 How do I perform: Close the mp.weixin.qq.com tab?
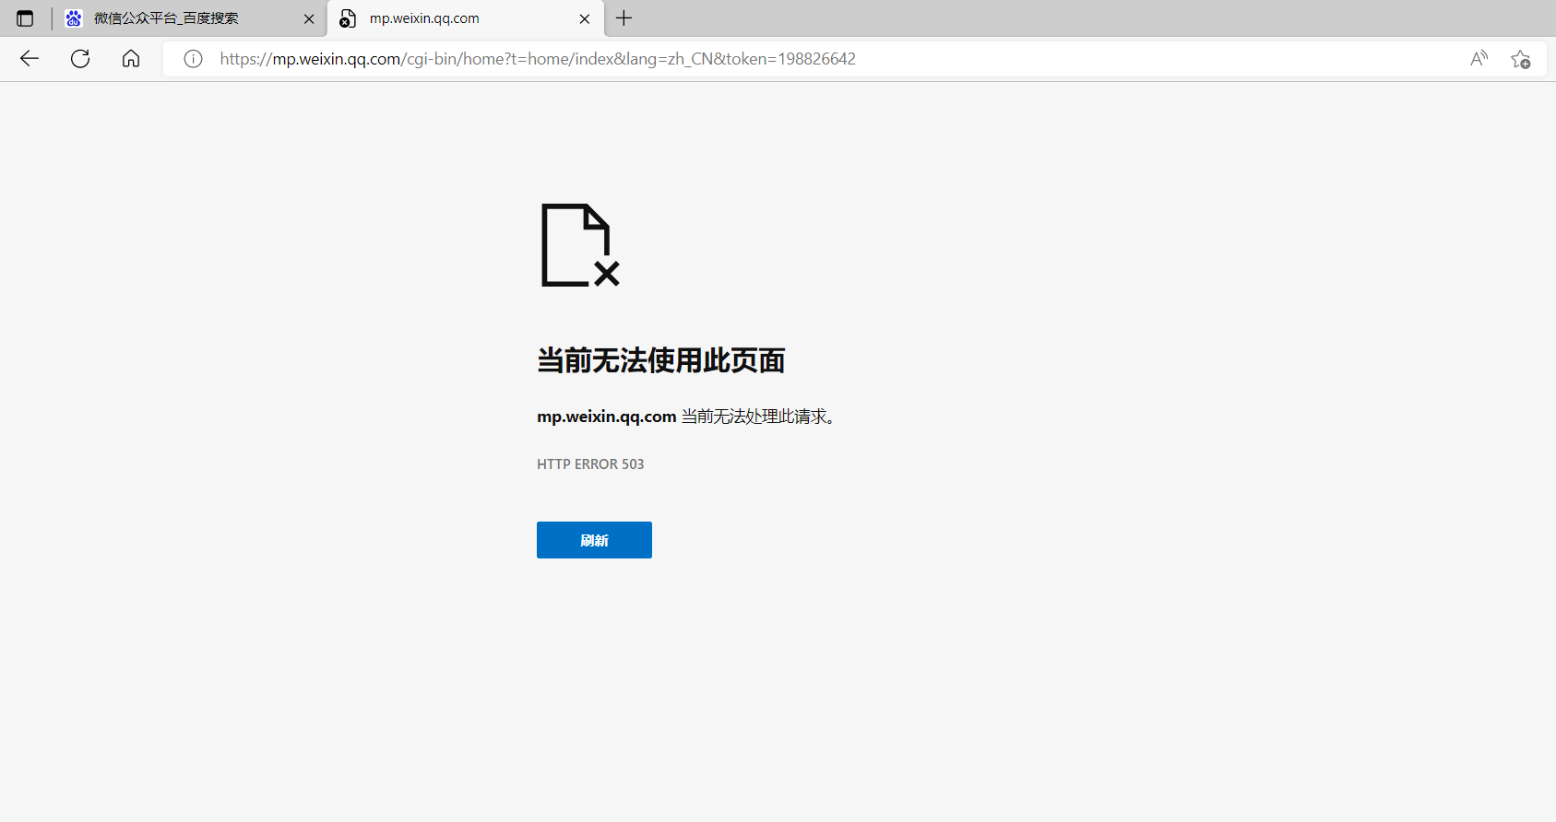[x=585, y=18]
